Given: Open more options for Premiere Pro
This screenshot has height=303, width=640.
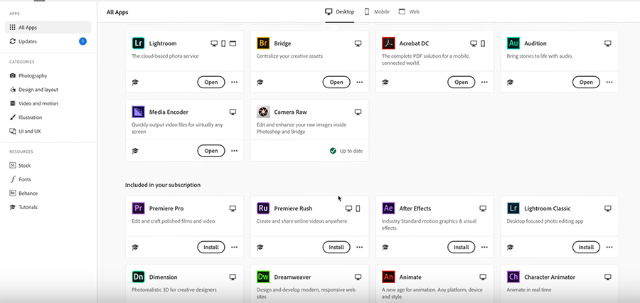Looking at the screenshot, I should (x=234, y=247).
